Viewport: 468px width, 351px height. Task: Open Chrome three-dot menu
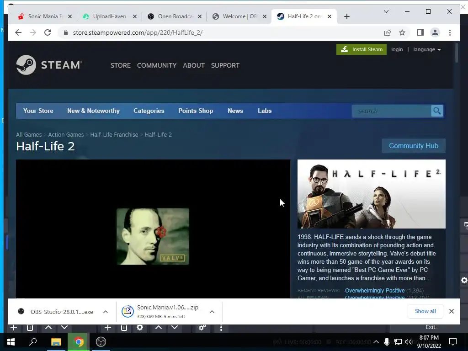coord(450,32)
